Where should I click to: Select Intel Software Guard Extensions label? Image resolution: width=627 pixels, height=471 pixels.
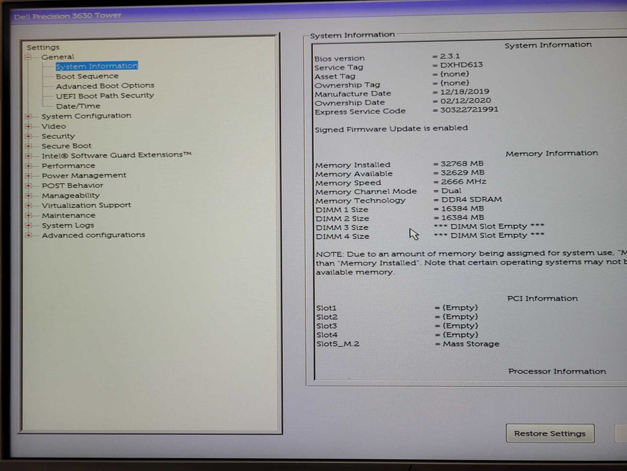[116, 155]
